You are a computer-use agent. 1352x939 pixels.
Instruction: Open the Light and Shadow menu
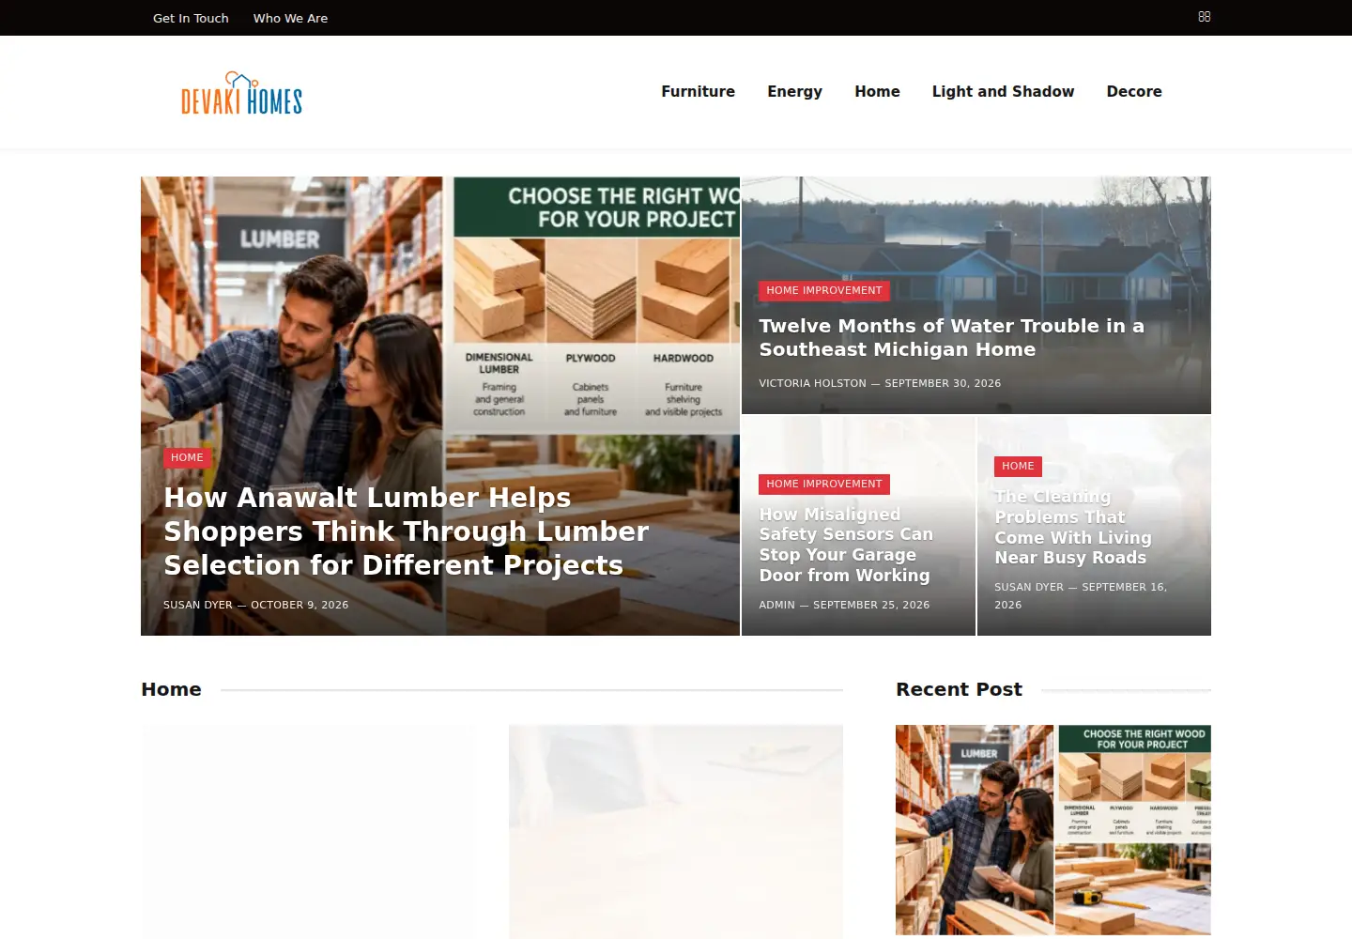point(1003,91)
